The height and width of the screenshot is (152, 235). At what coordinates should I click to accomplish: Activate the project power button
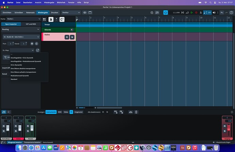[x=166, y=13]
